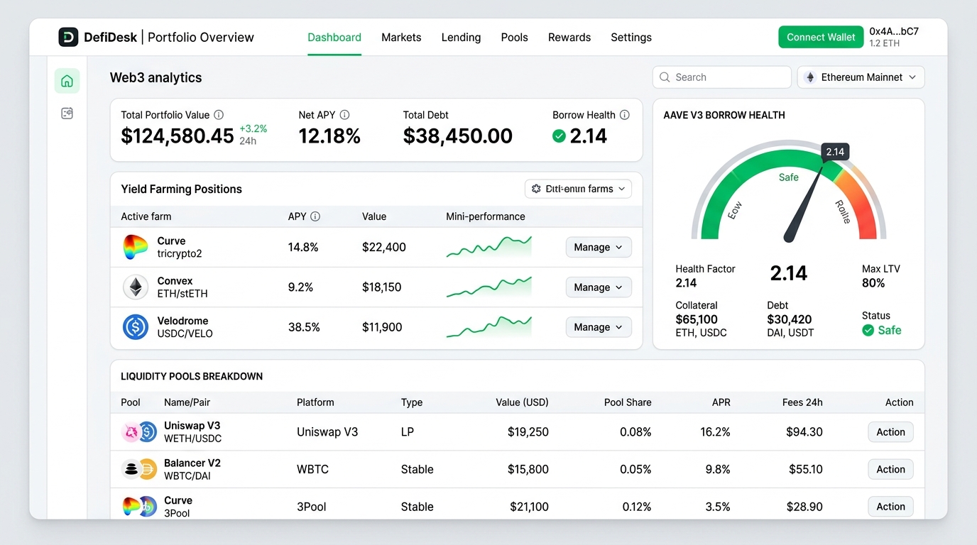Expand Manage menu for Convex ETH/stETH
This screenshot has height=545, width=977.
coord(599,287)
